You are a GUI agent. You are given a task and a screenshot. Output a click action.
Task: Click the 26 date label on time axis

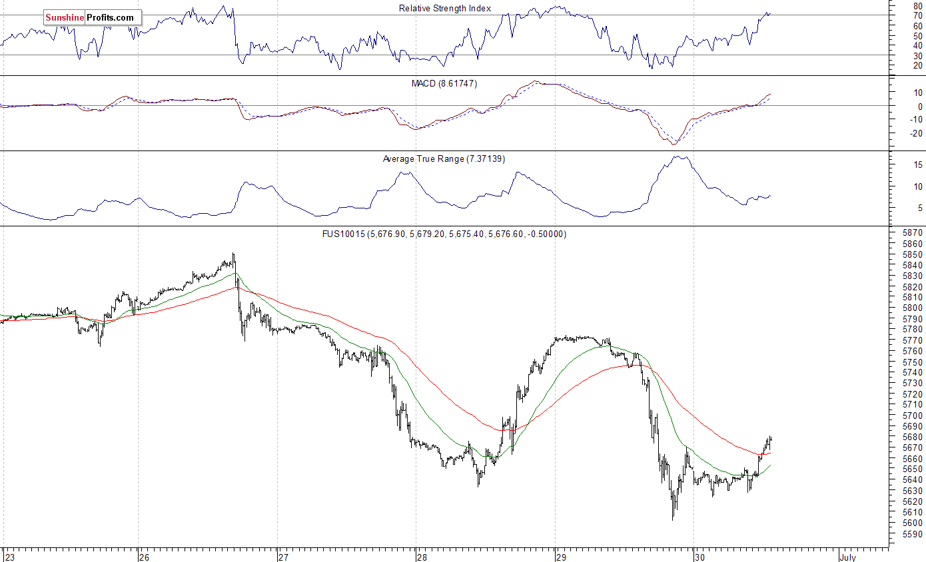click(x=145, y=557)
